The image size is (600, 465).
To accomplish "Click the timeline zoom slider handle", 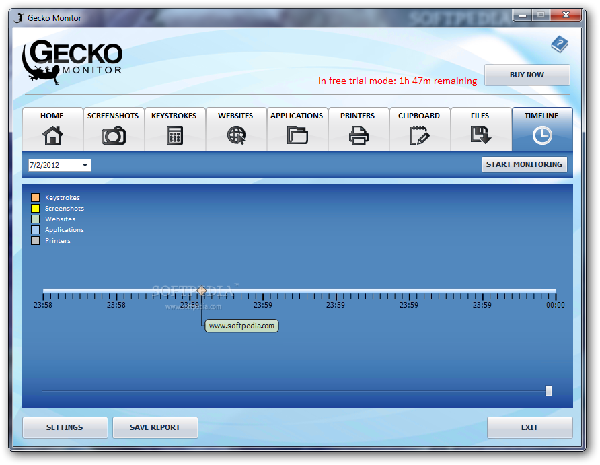I will pyautogui.click(x=548, y=391).
